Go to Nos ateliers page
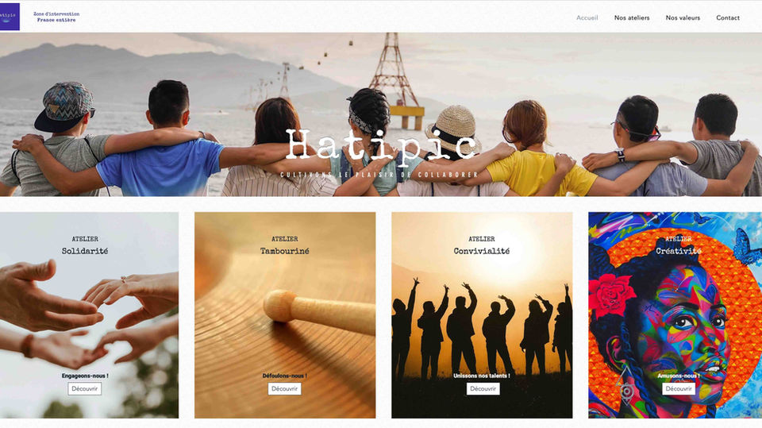The image size is (762, 428). 632,17
